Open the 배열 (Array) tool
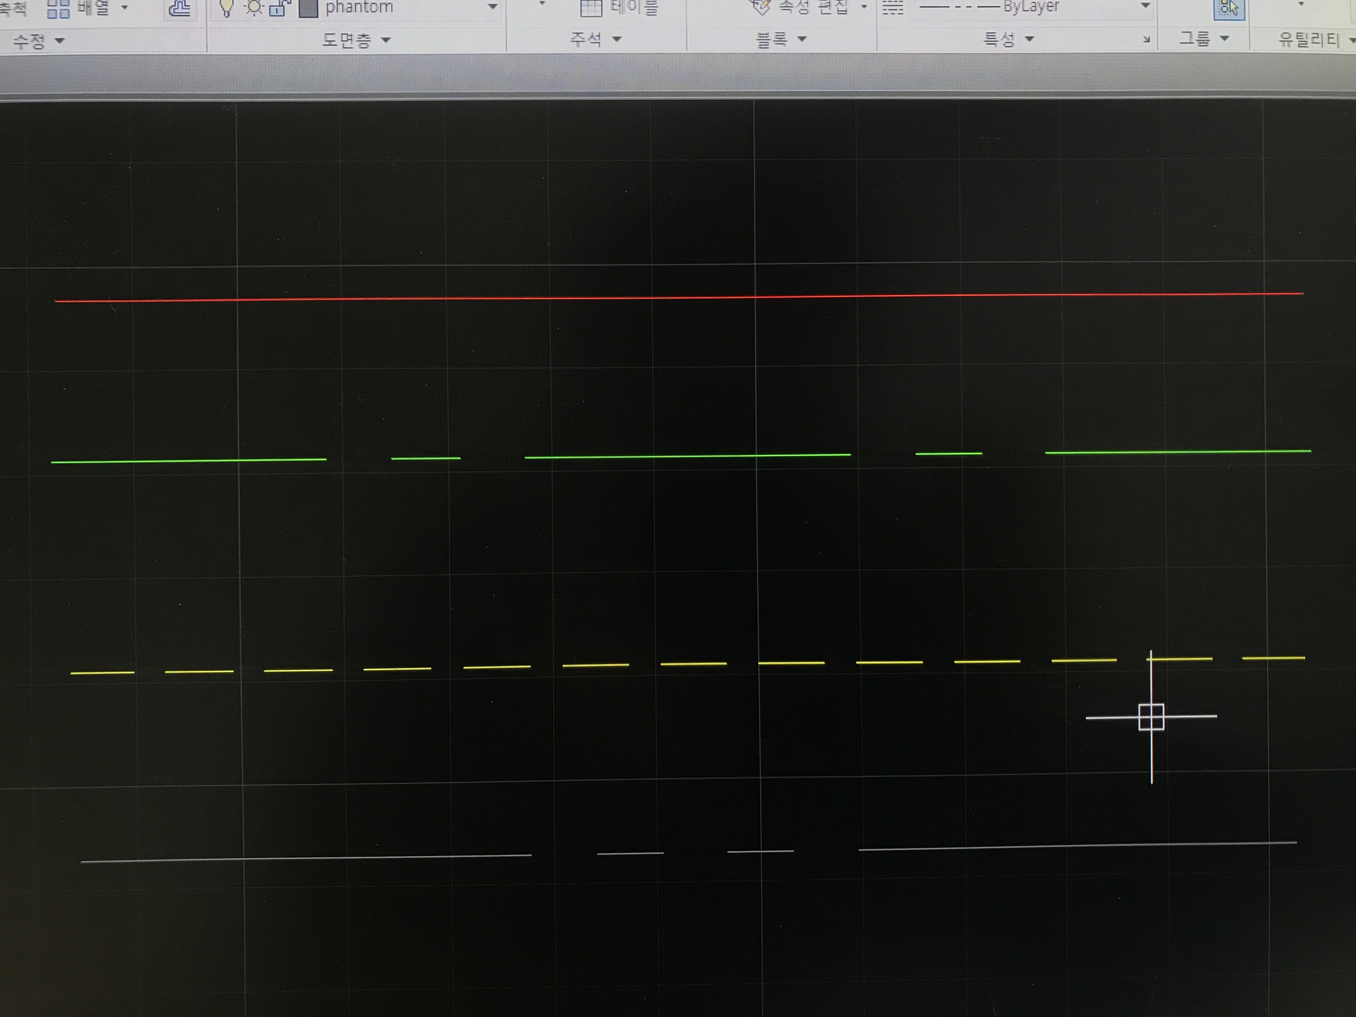The width and height of the screenshot is (1356, 1017). point(78,8)
